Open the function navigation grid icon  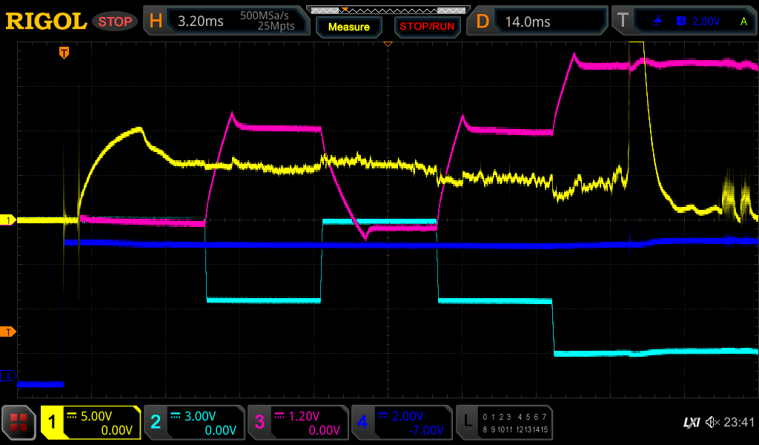pos(19,423)
